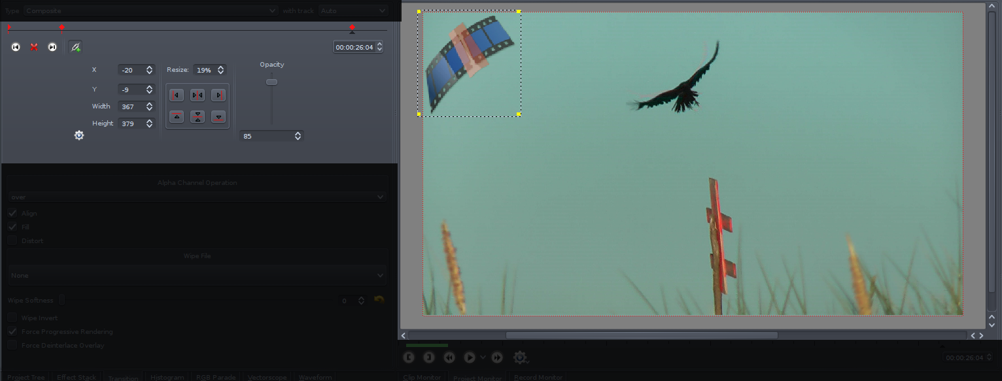Switch to the Effect Stack tab
The height and width of the screenshot is (381, 1002).
[77, 377]
